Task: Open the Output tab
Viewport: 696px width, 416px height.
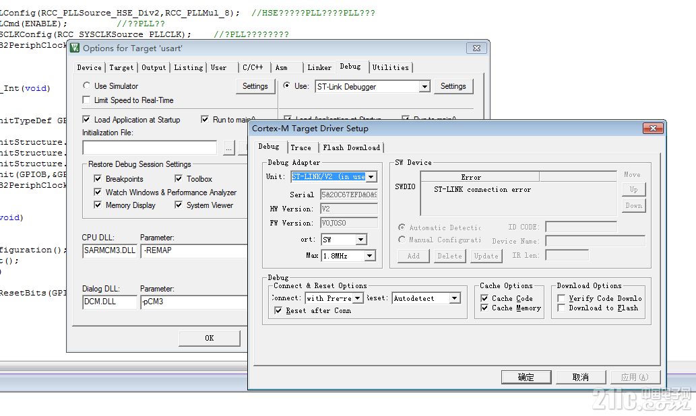Action: [x=154, y=67]
